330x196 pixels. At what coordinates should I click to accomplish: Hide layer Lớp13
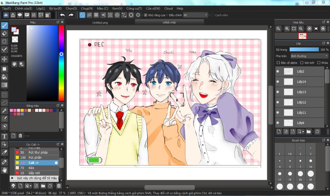[278, 92]
